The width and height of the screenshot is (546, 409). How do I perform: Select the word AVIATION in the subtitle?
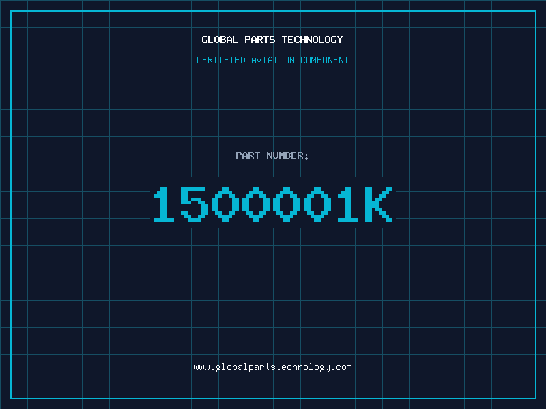coord(273,60)
